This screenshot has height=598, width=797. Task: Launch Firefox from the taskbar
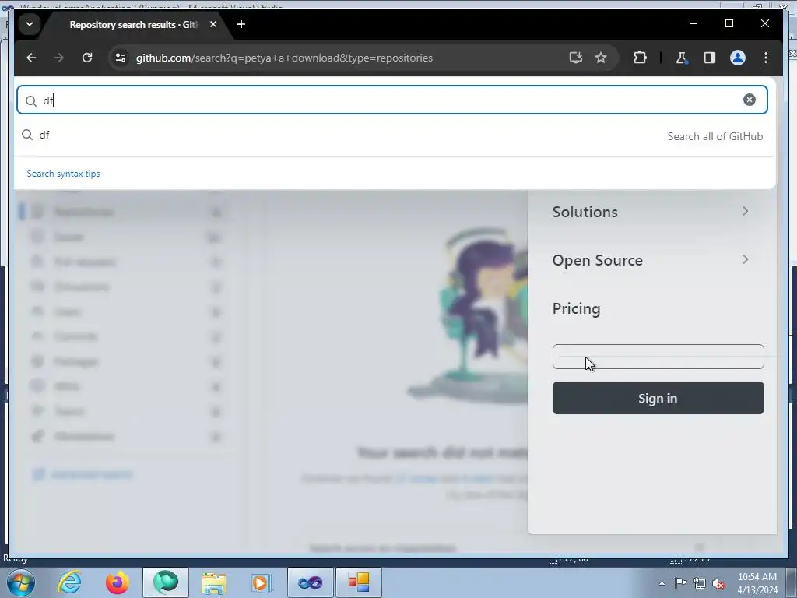pyautogui.click(x=118, y=582)
